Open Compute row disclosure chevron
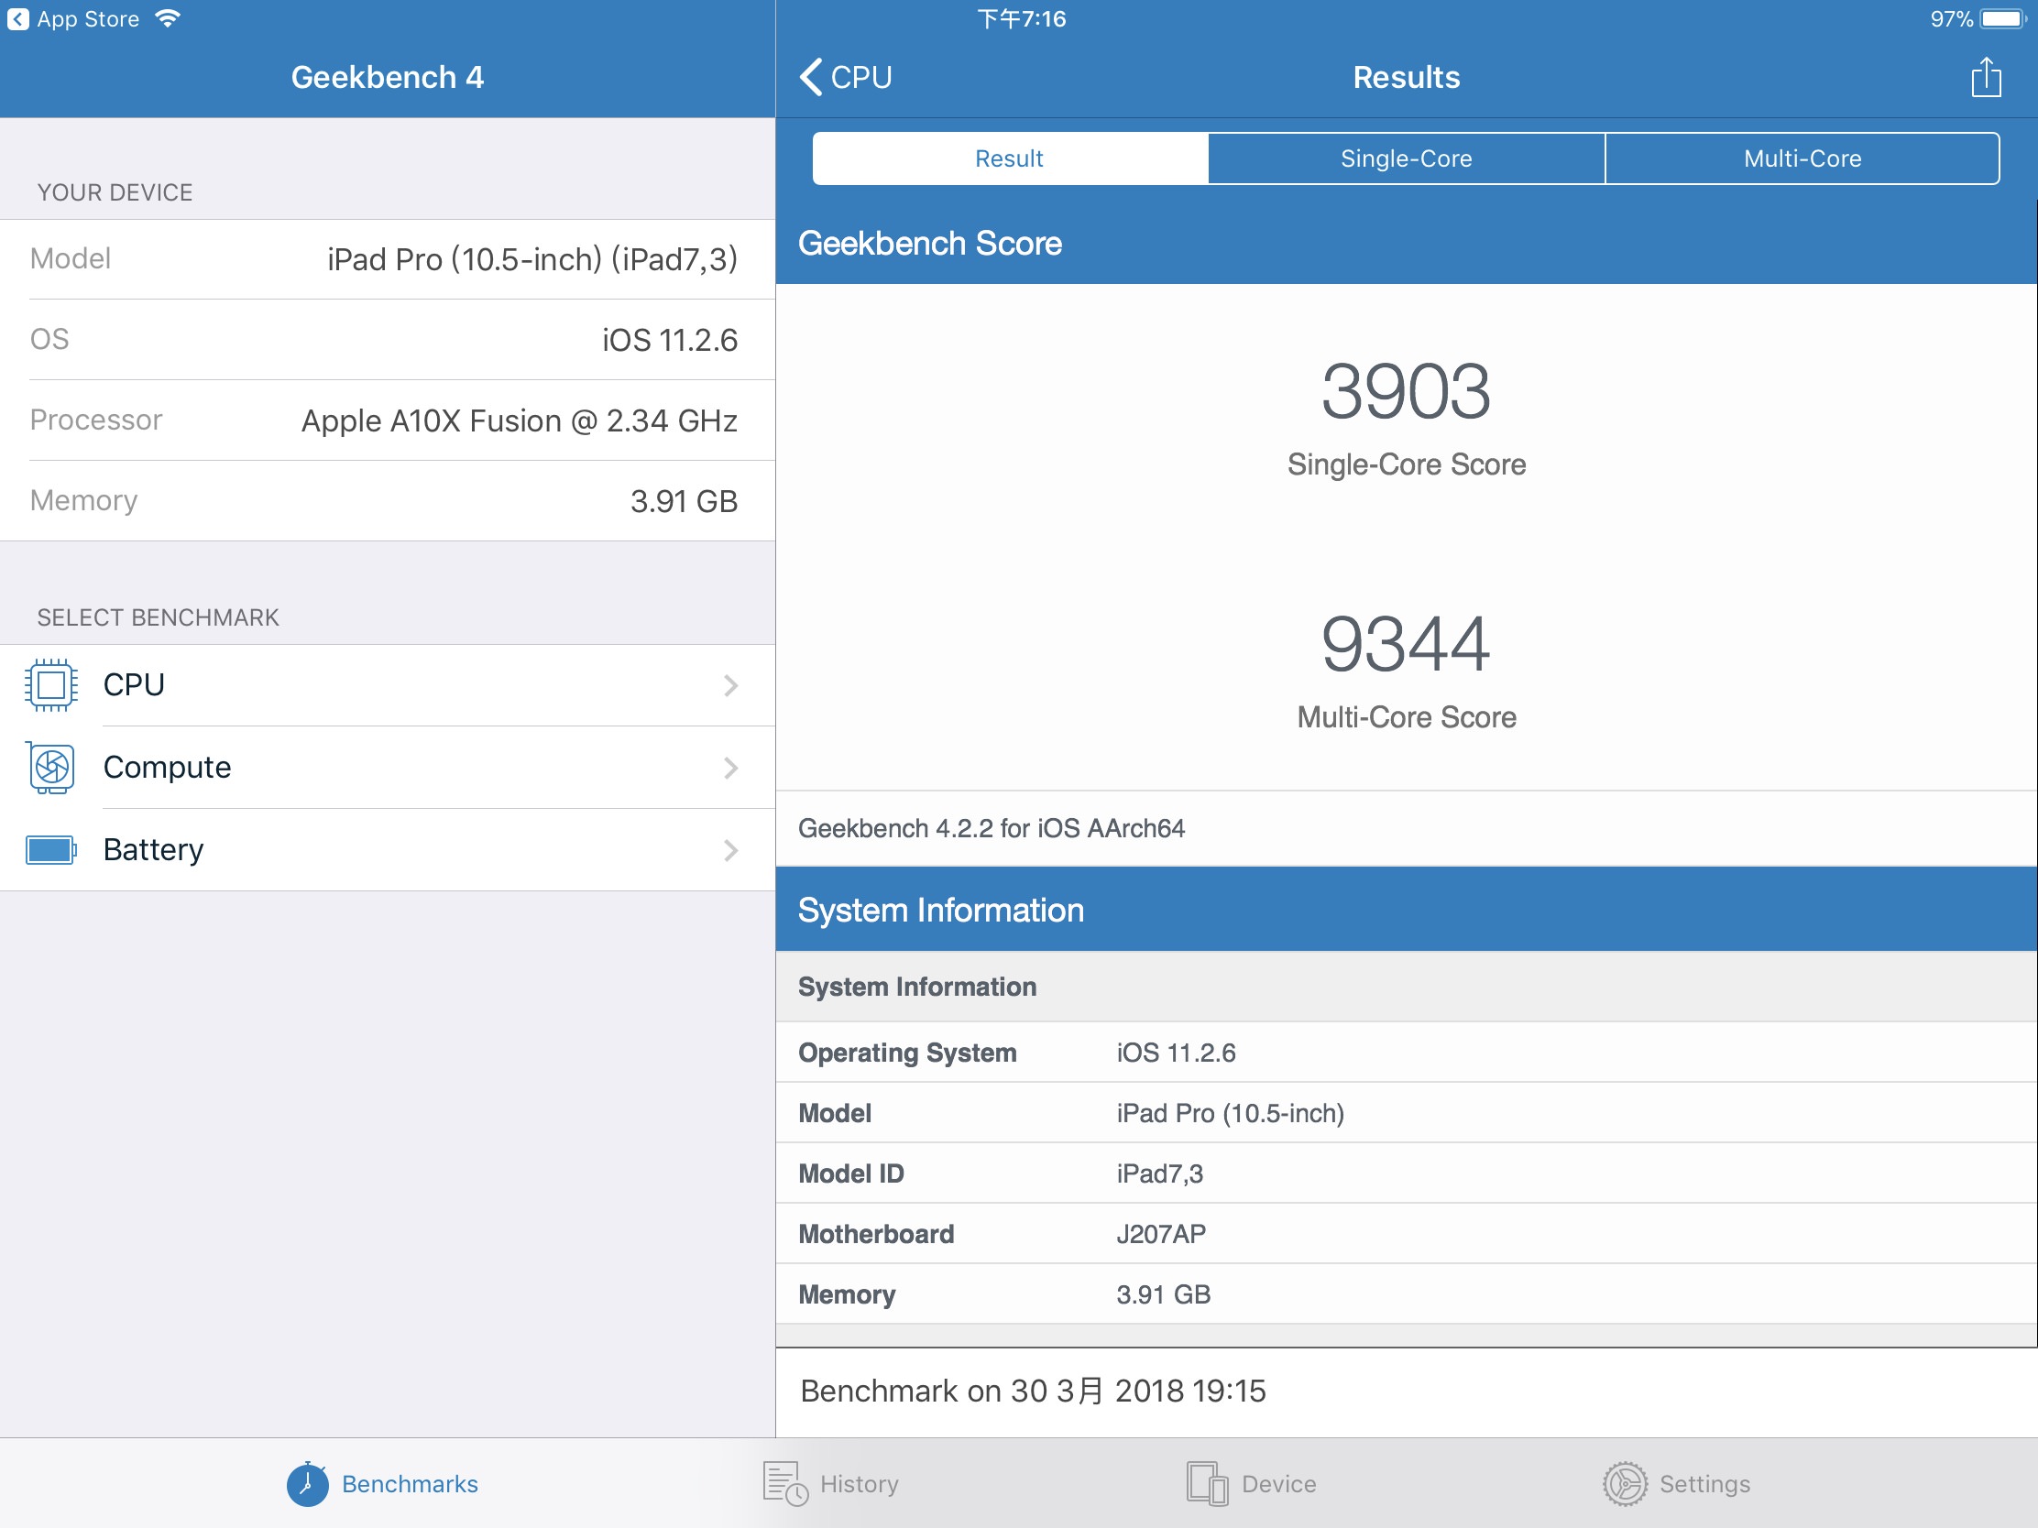 [x=730, y=768]
